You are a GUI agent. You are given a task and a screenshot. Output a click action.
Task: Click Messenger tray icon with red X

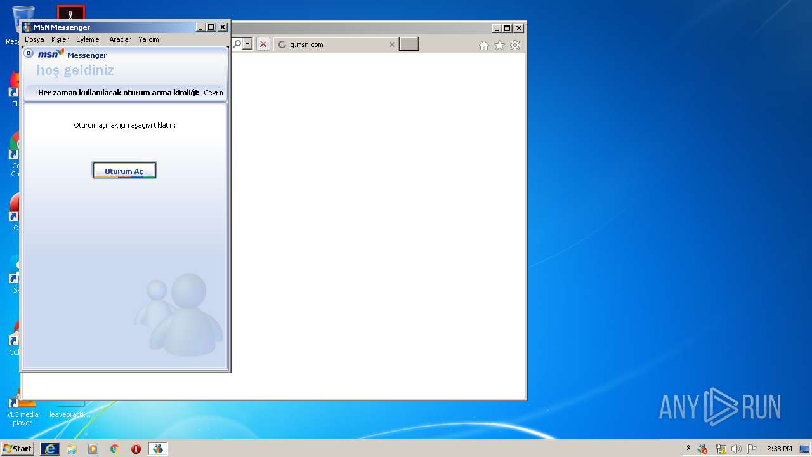702,449
